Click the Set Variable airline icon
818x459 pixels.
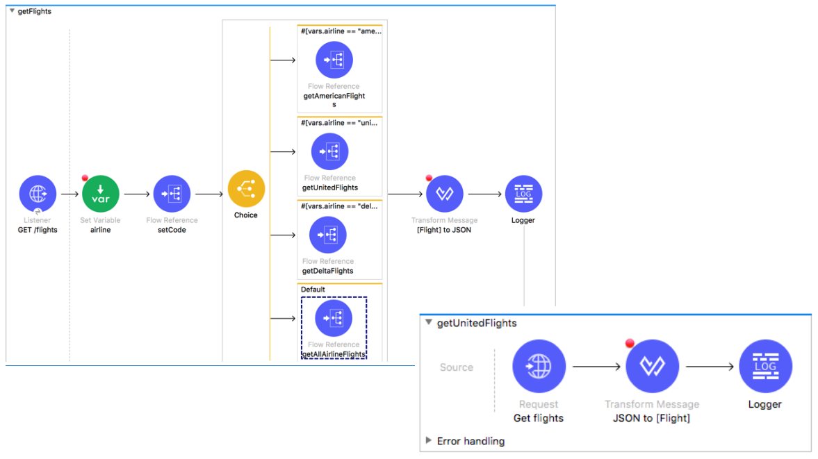coord(101,194)
